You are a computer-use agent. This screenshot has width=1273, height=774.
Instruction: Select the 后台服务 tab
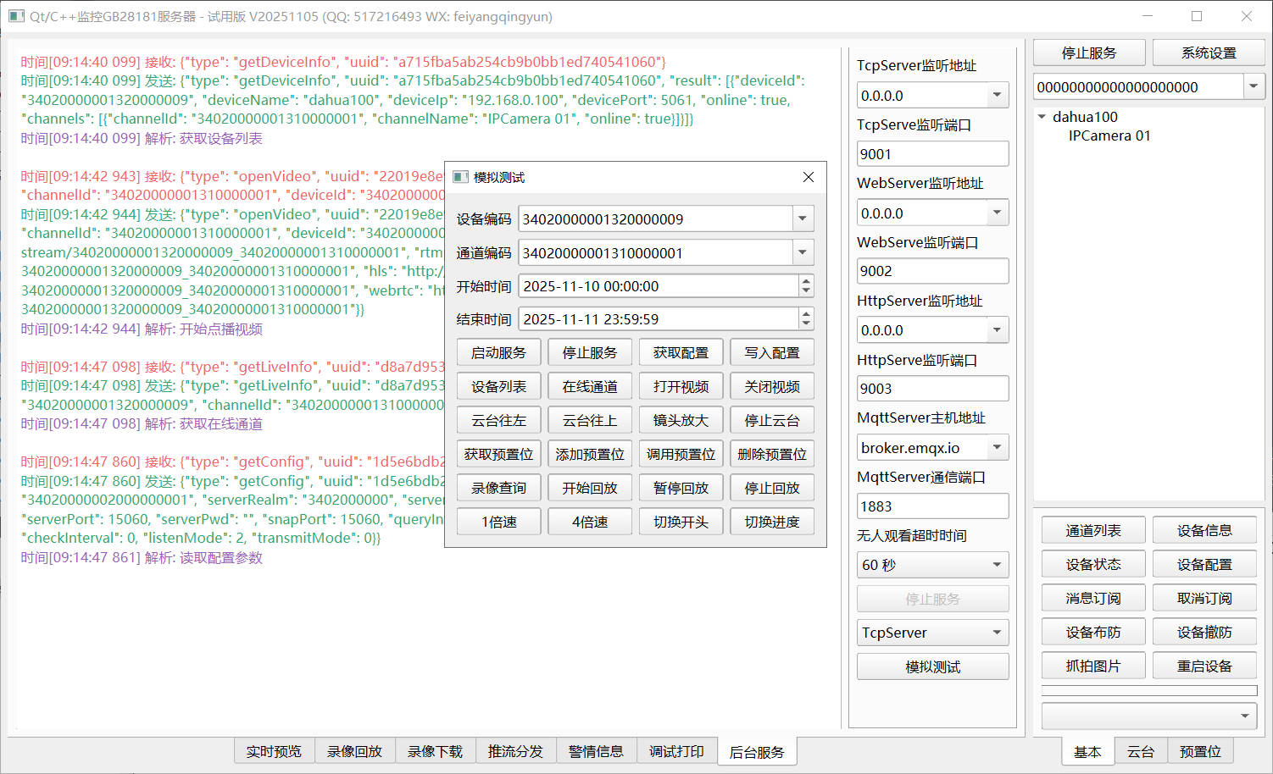[757, 752]
